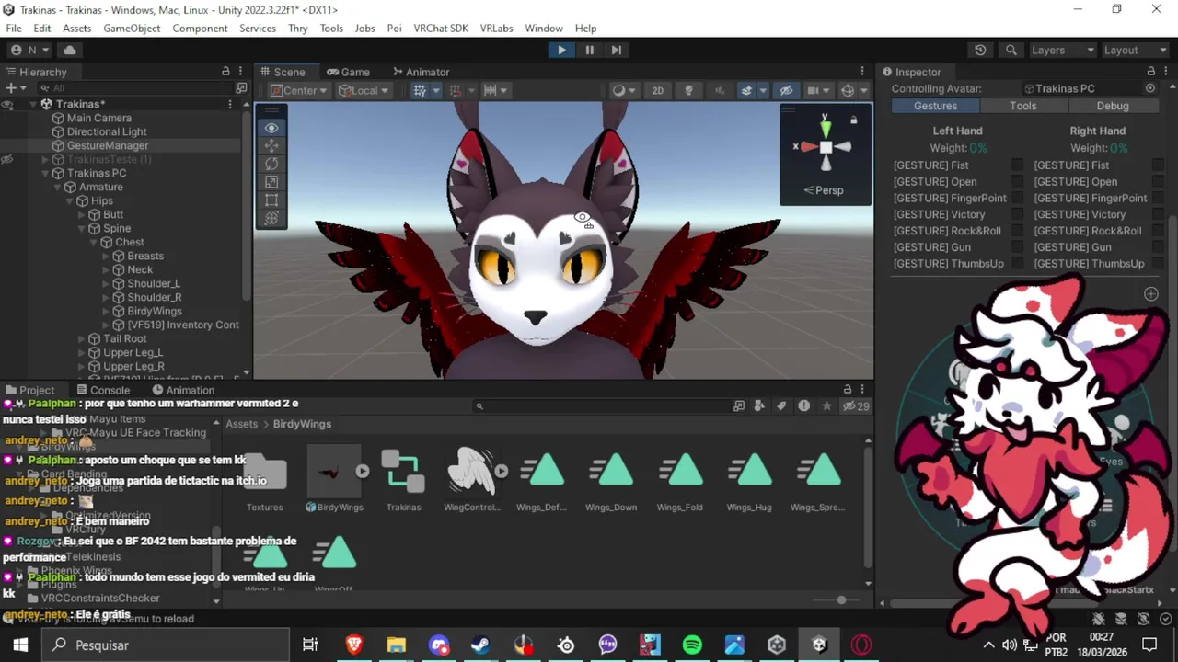
Task: Open the Center pivot dropdown
Action: click(x=298, y=90)
